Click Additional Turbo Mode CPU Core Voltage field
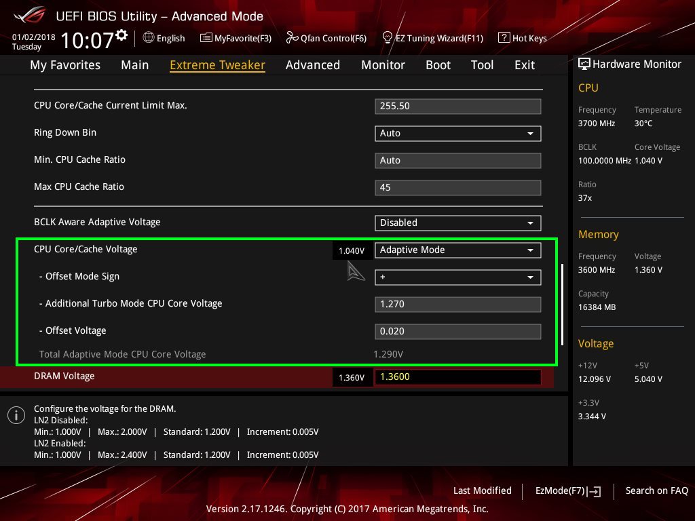The width and height of the screenshot is (695, 521). pos(458,305)
